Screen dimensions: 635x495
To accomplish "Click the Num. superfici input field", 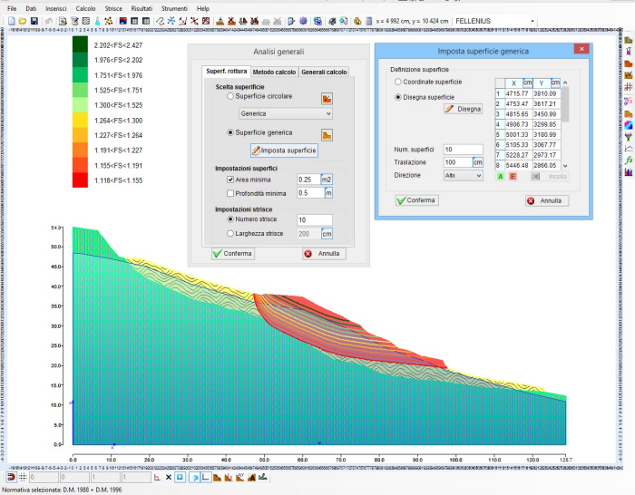I will 464,150.
